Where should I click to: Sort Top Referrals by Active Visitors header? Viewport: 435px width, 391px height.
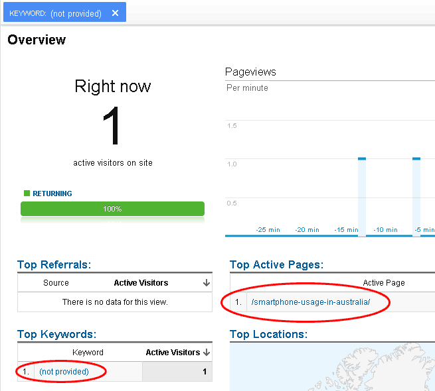141,283
